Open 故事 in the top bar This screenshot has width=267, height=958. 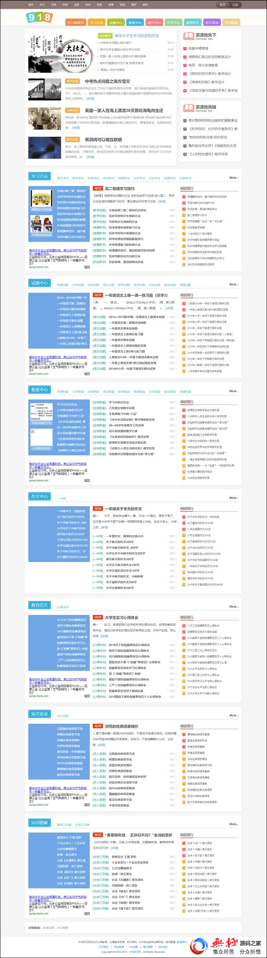pos(111,5)
